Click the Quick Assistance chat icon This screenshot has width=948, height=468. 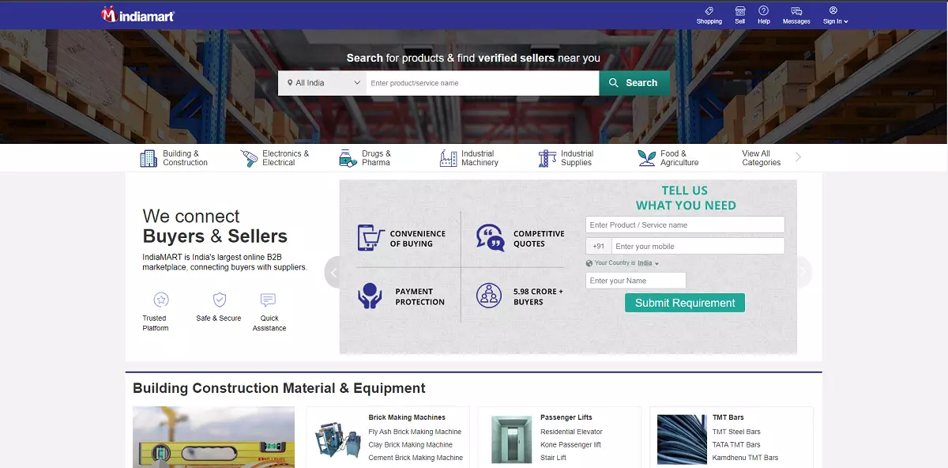coord(268,300)
